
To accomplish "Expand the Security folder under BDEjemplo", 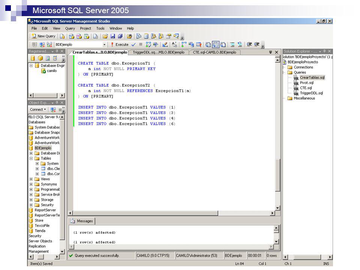I will pos(31,205).
